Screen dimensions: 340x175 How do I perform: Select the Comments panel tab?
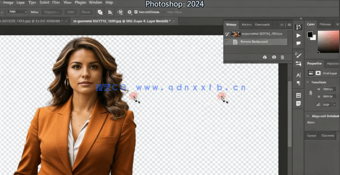tap(262, 24)
